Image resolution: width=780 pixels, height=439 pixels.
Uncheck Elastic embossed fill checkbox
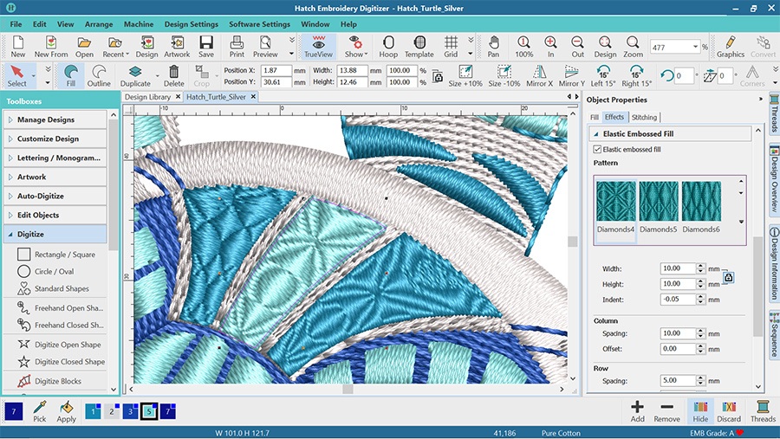click(598, 150)
